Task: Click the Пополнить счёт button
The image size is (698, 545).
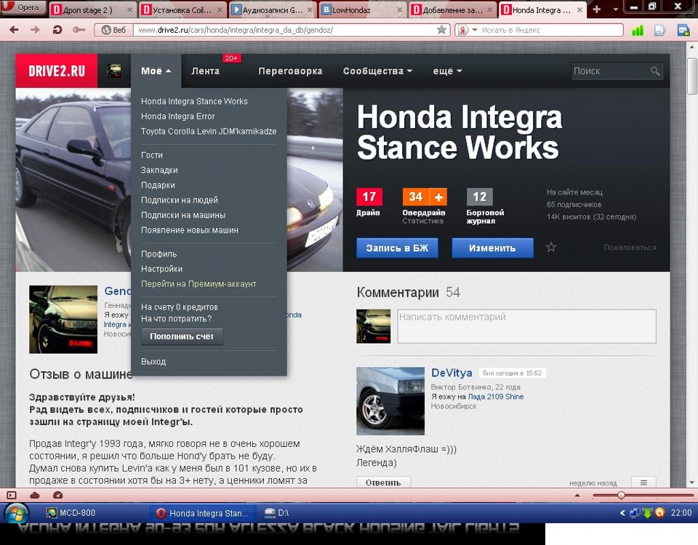Action: (x=182, y=337)
